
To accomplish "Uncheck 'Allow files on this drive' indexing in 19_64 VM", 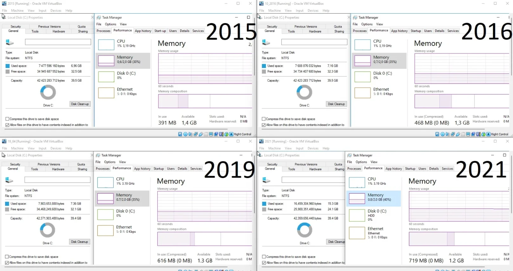I will [x=7, y=263].
